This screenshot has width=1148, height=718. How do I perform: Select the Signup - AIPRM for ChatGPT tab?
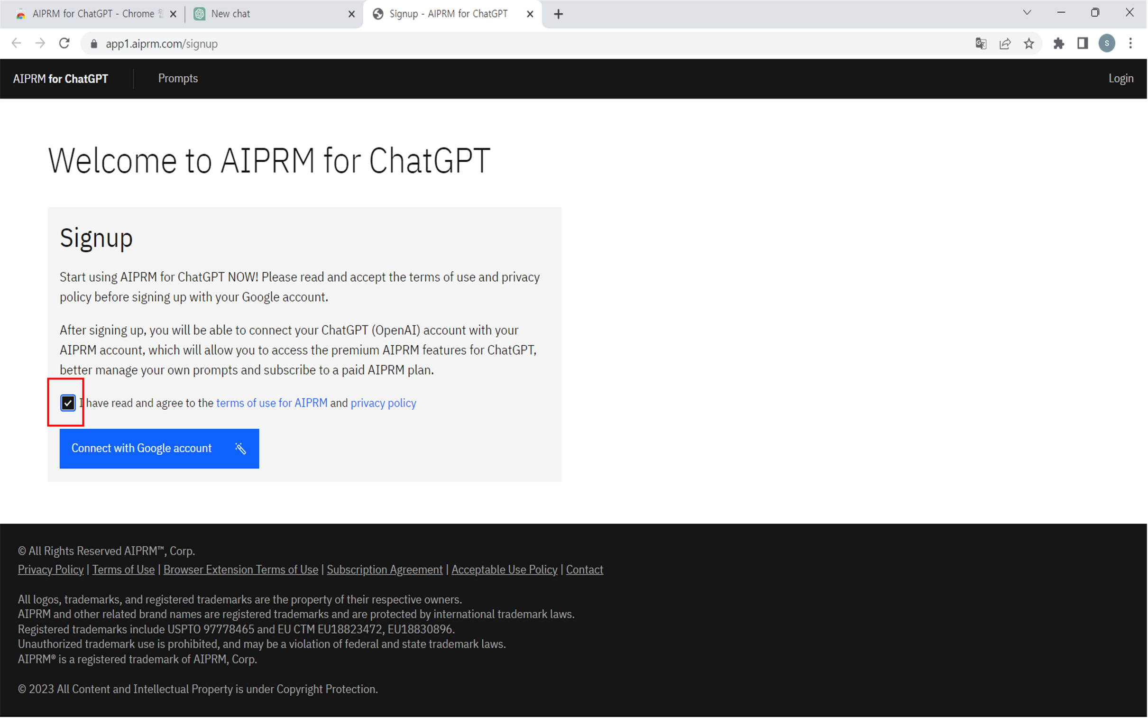coord(452,14)
